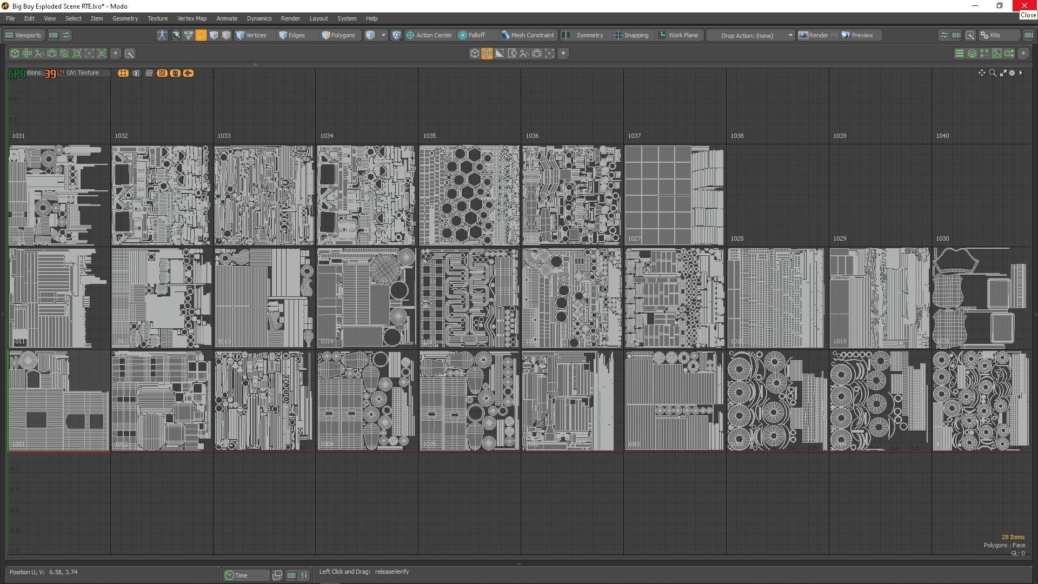Open the Vertex Map menu
Image resolution: width=1038 pixels, height=584 pixels.
pyautogui.click(x=192, y=18)
